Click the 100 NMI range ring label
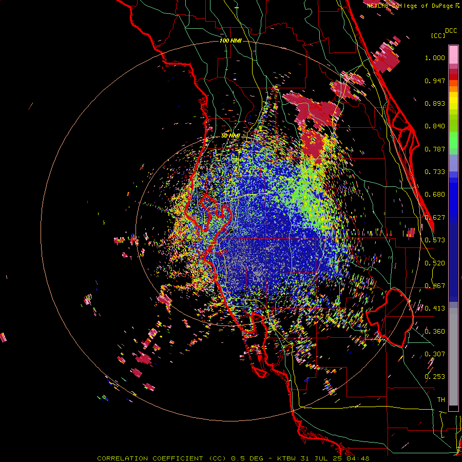The height and width of the screenshot is (462, 462). pos(230,41)
